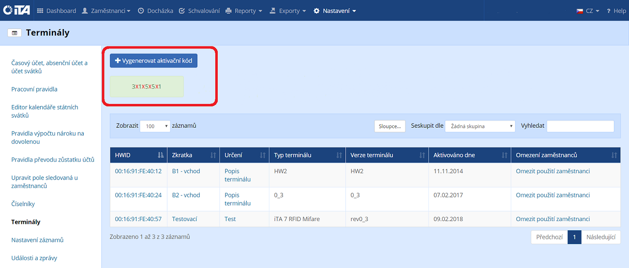Open Pracovní pravidla in sidebar

tap(34, 89)
